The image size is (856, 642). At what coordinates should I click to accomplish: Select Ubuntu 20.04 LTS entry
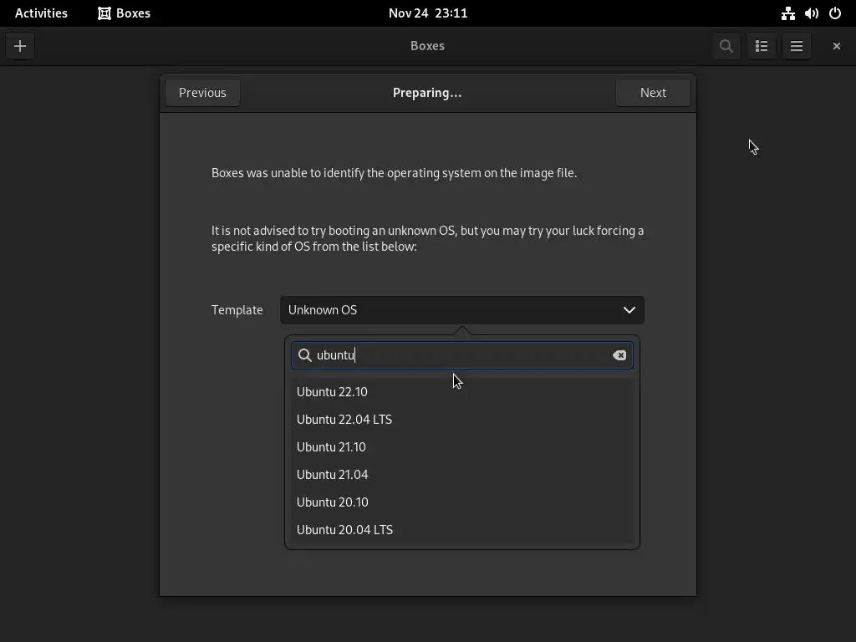click(x=344, y=530)
